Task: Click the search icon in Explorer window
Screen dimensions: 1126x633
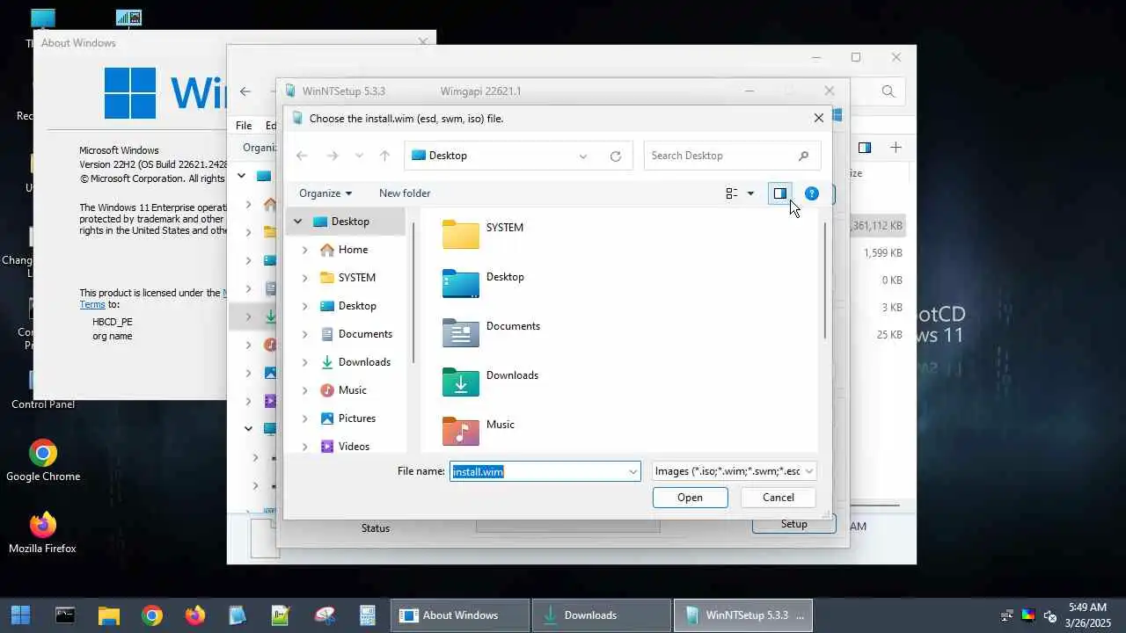Action: [x=888, y=91]
